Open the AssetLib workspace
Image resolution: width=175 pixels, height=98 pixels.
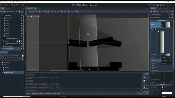[94, 5]
